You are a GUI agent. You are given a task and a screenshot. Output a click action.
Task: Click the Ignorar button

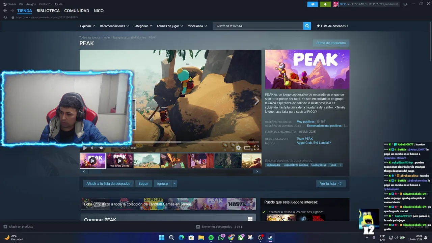[x=163, y=184]
